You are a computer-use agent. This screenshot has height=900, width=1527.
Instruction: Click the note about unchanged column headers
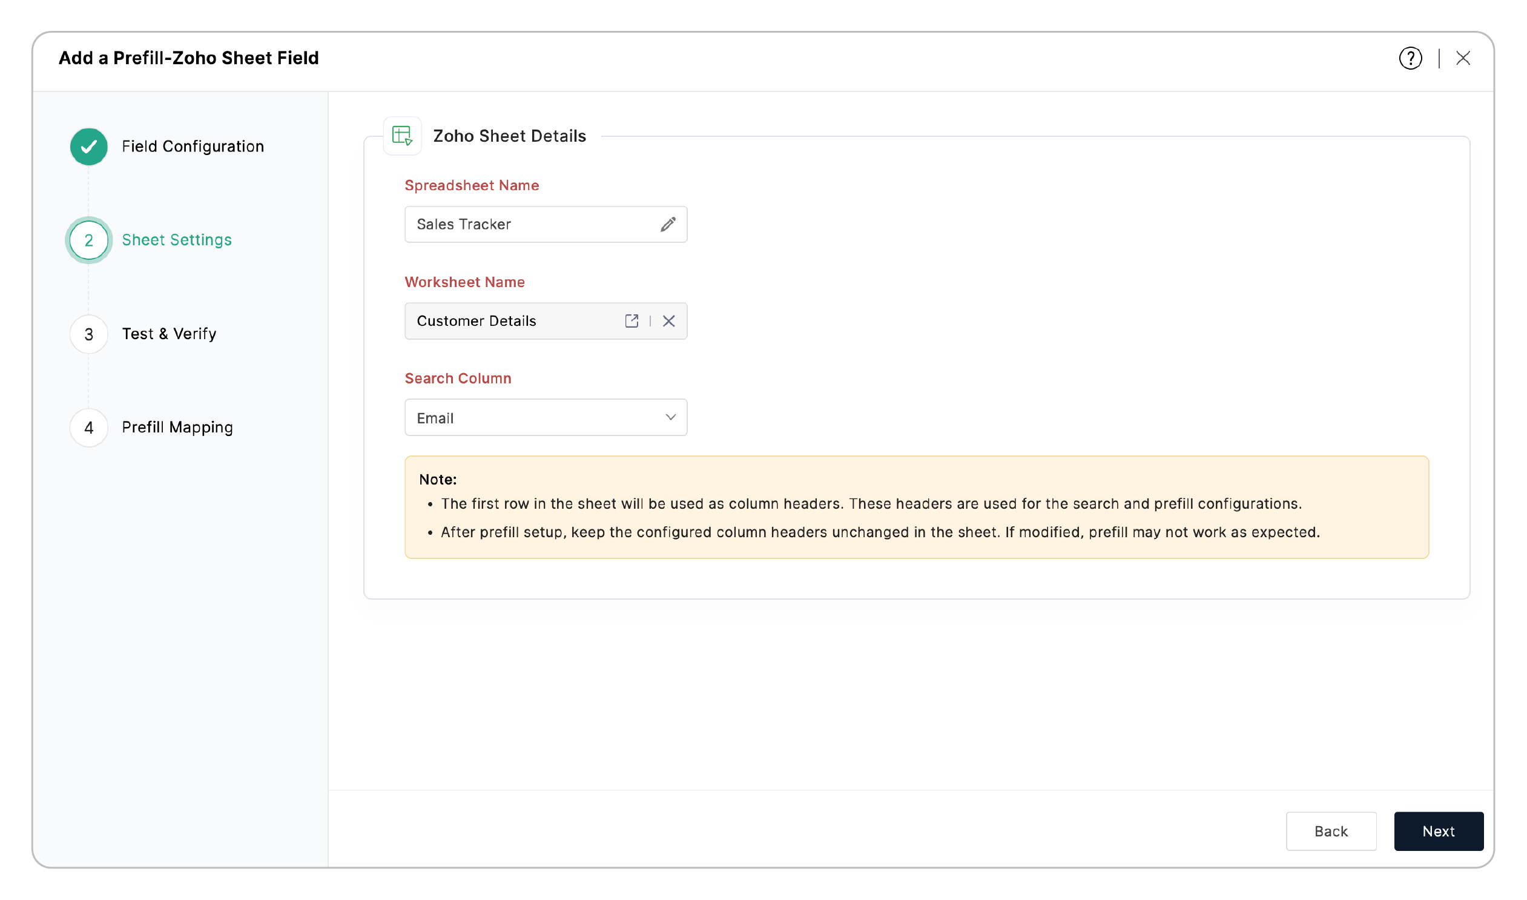tap(880, 532)
